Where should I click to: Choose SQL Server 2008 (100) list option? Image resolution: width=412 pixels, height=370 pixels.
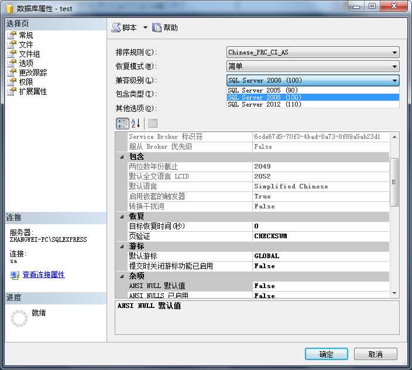click(313, 97)
